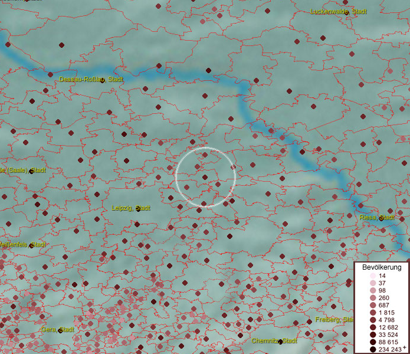Viewport: 410px width, 354px height.
Task: Click the legend value 687
Action: (384, 305)
